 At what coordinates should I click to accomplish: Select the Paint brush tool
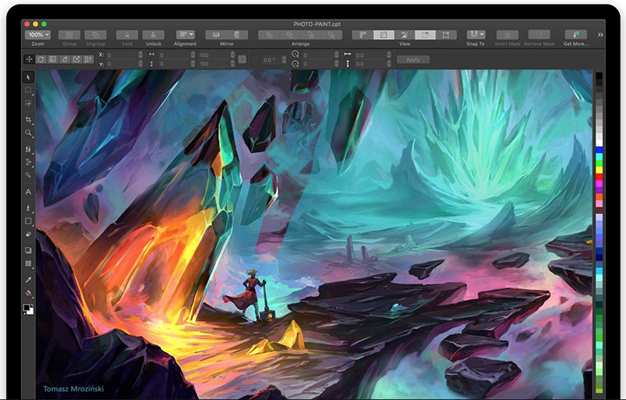[28, 208]
